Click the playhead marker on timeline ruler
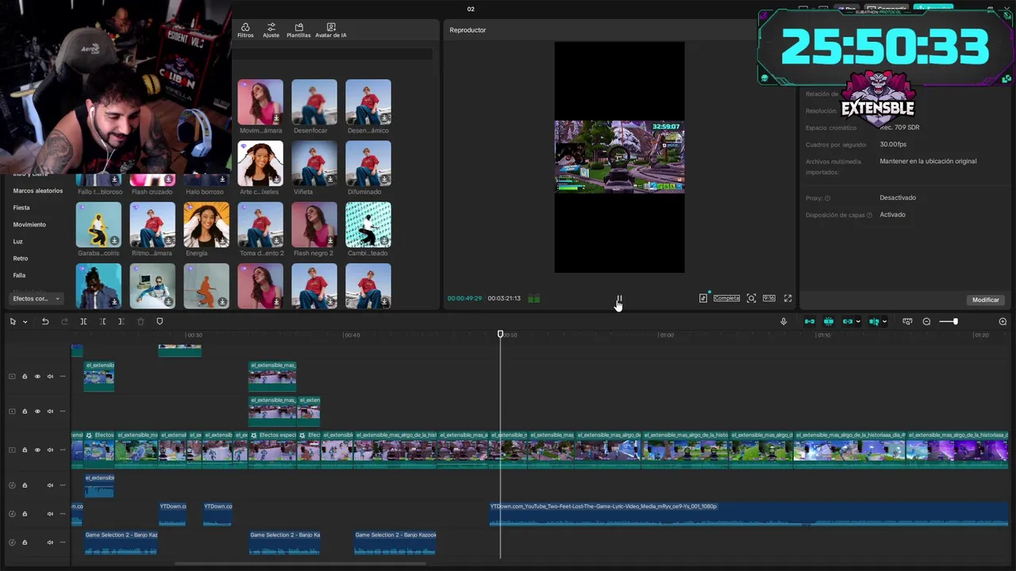 tap(500, 334)
